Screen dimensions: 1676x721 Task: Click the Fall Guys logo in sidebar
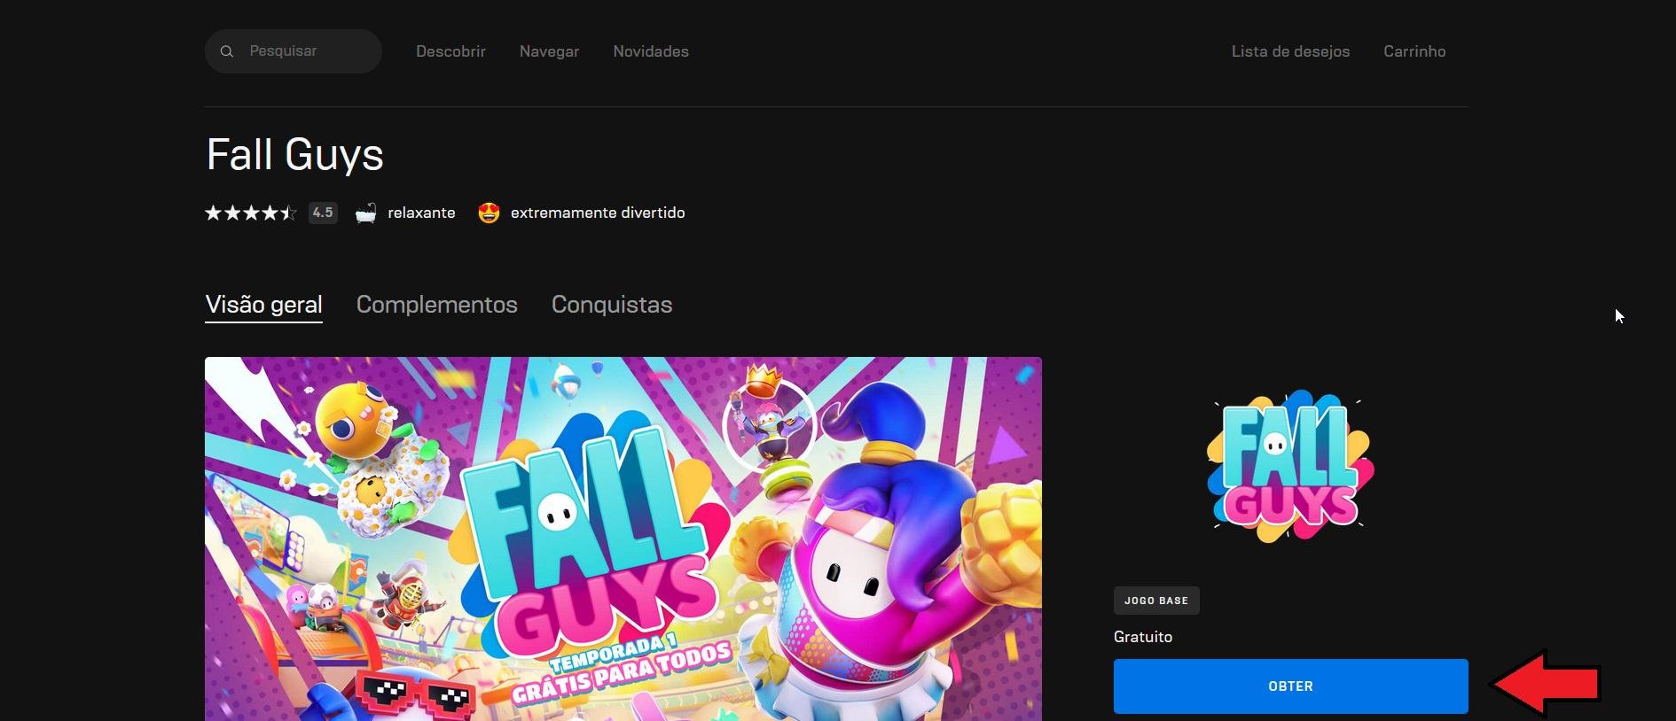(1290, 466)
